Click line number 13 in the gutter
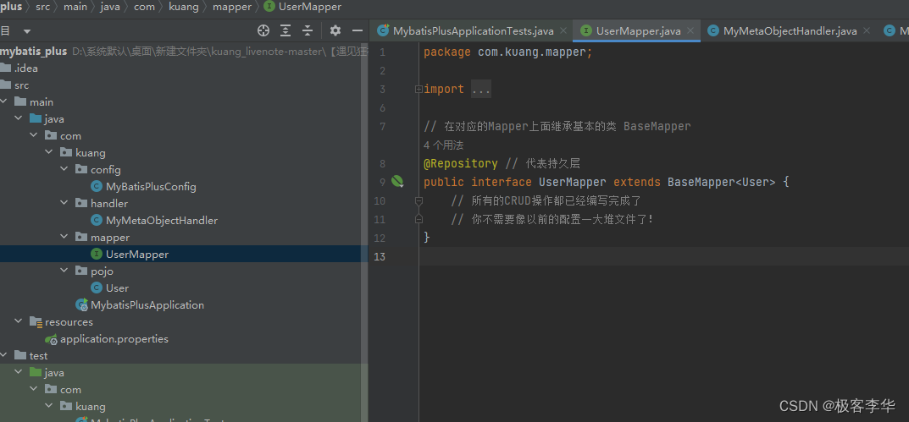Viewport: 909px width, 422px height. coord(380,256)
